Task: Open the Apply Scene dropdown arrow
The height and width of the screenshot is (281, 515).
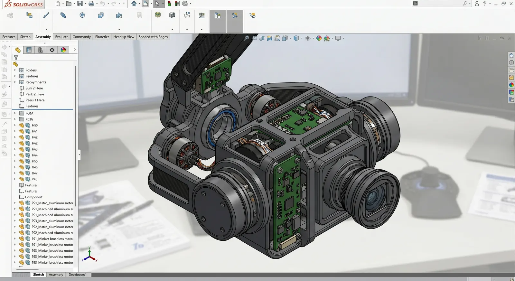Action: tap(332, 38)
